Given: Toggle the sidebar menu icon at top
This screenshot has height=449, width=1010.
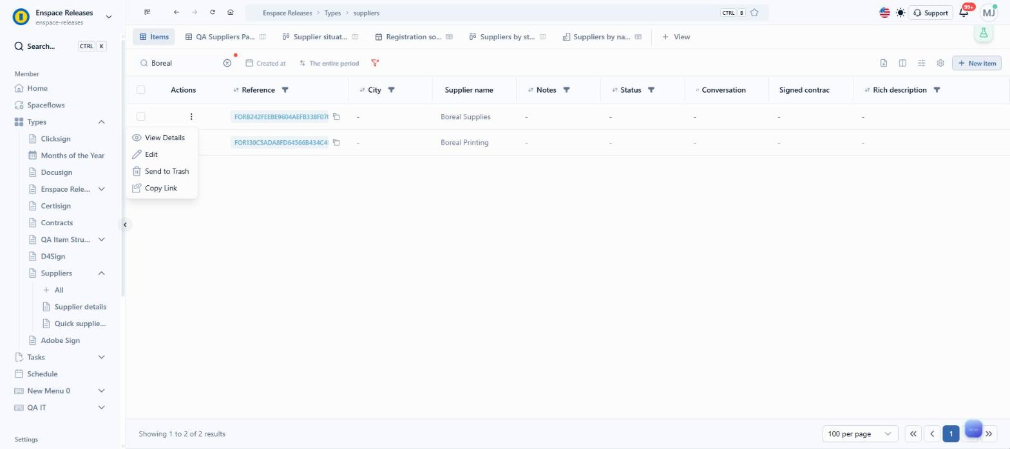Looking at the screenshot, I should coord(148,12).
